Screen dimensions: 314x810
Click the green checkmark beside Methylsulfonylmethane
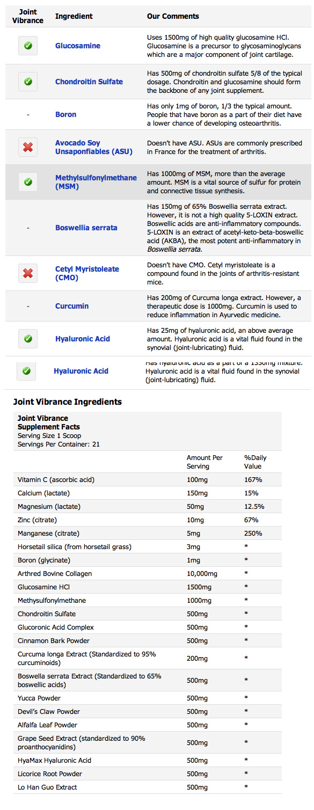(28, 182)
